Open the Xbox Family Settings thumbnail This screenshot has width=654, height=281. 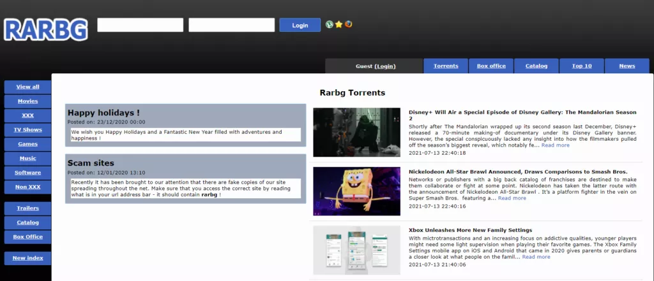356,250
